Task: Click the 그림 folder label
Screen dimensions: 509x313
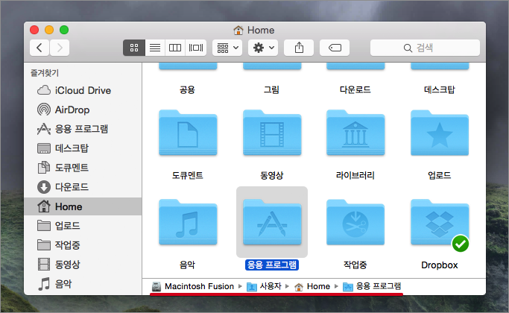Action: [x=271, y=89]
